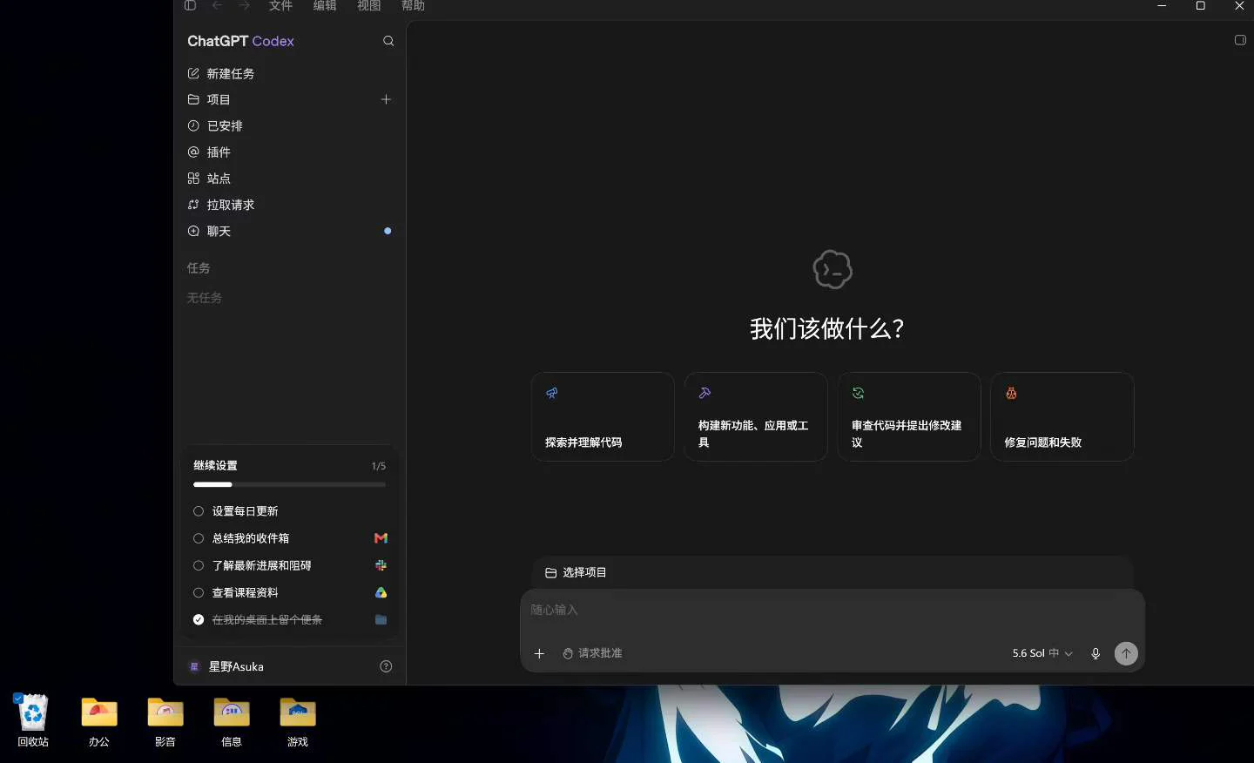Open the 帮助 menu
Screen dimensions: 1254x763
tap(414, 6)
